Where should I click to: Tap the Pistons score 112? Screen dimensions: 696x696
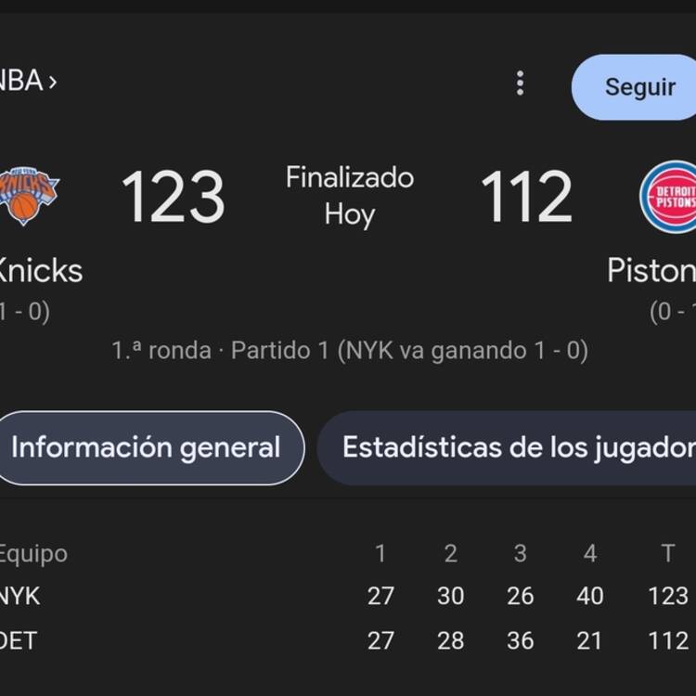click(x=526, y=197)
